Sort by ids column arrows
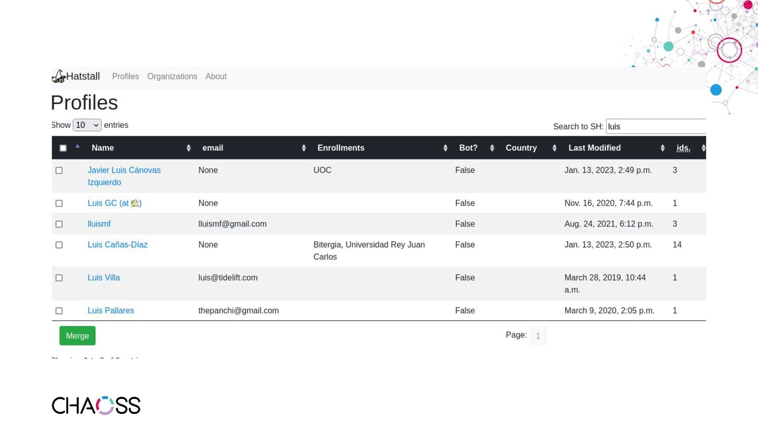Screen dimensions: 758x426 [703, 148]
